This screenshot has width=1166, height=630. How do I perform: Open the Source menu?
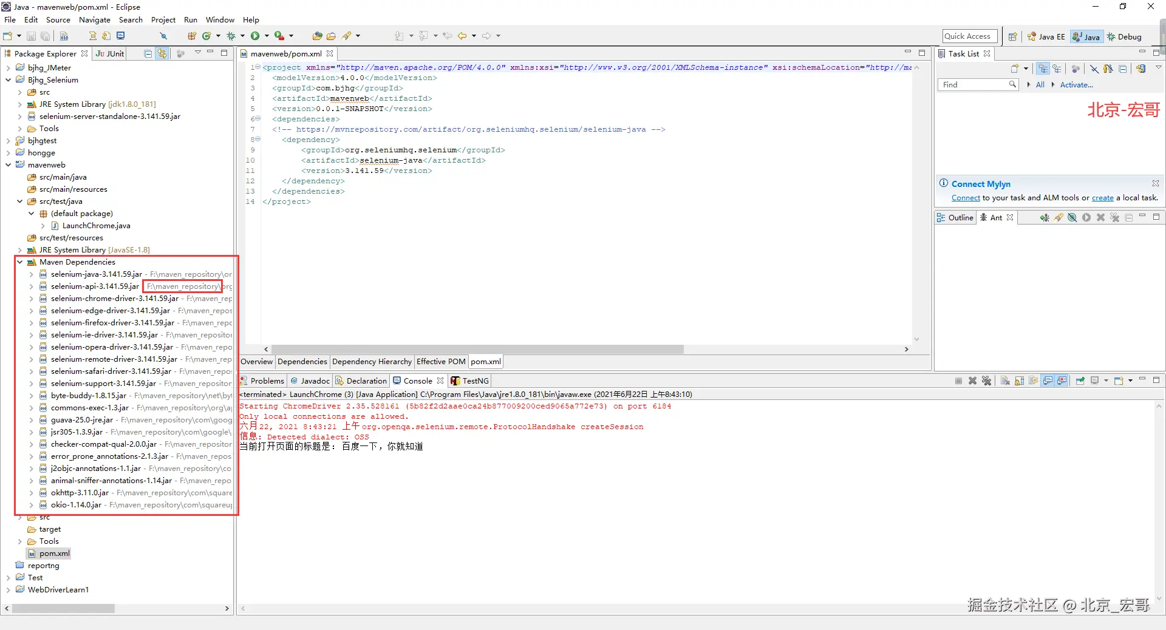[58, 20]
